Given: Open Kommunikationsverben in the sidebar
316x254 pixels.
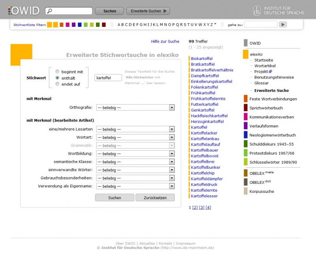Looking at the screenshot, I should pos(272,117).
